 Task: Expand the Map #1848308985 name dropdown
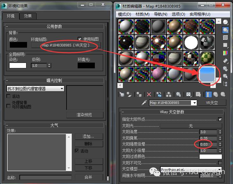(x=194, y=103)
